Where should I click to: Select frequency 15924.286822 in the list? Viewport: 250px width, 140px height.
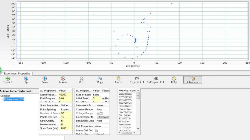point(125,106)
